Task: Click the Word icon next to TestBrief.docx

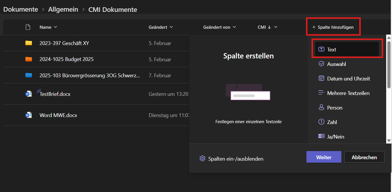Action: click(29, 94)
